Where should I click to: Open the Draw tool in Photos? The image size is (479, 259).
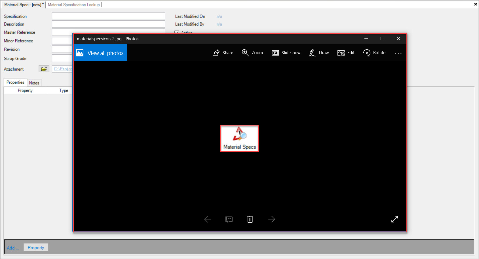click(x=319, y=53)
